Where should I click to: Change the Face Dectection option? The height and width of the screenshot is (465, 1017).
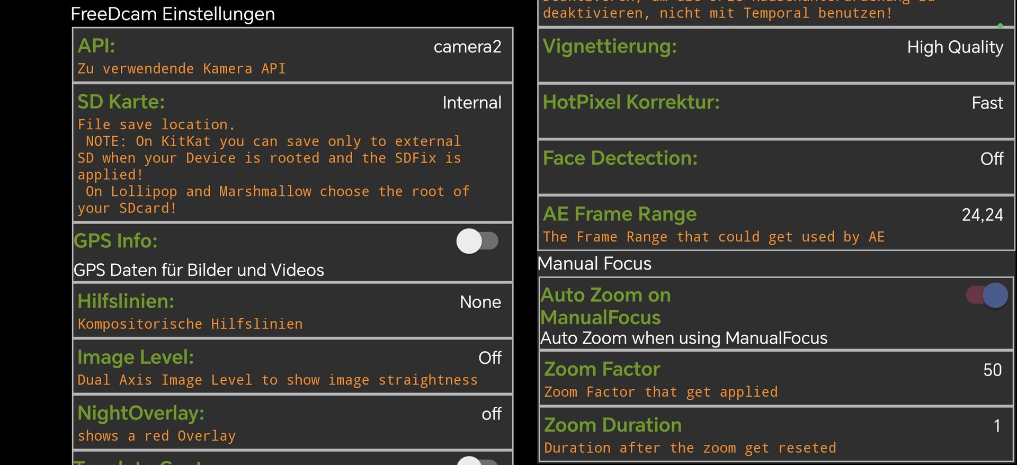click(x=775, y=167)
